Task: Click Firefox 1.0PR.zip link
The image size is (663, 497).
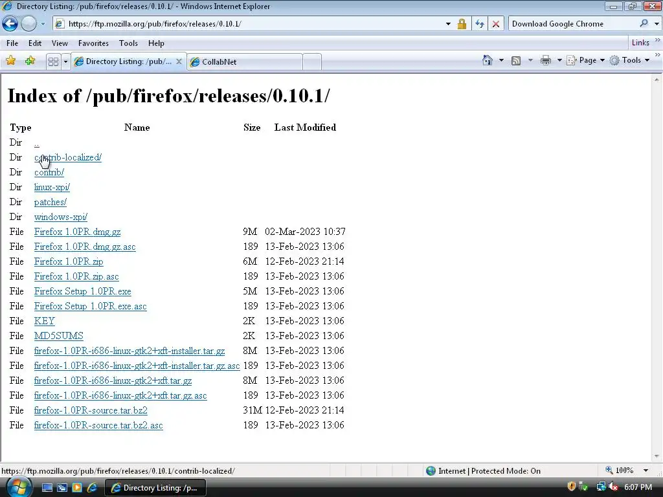Action: pos(69,261)
